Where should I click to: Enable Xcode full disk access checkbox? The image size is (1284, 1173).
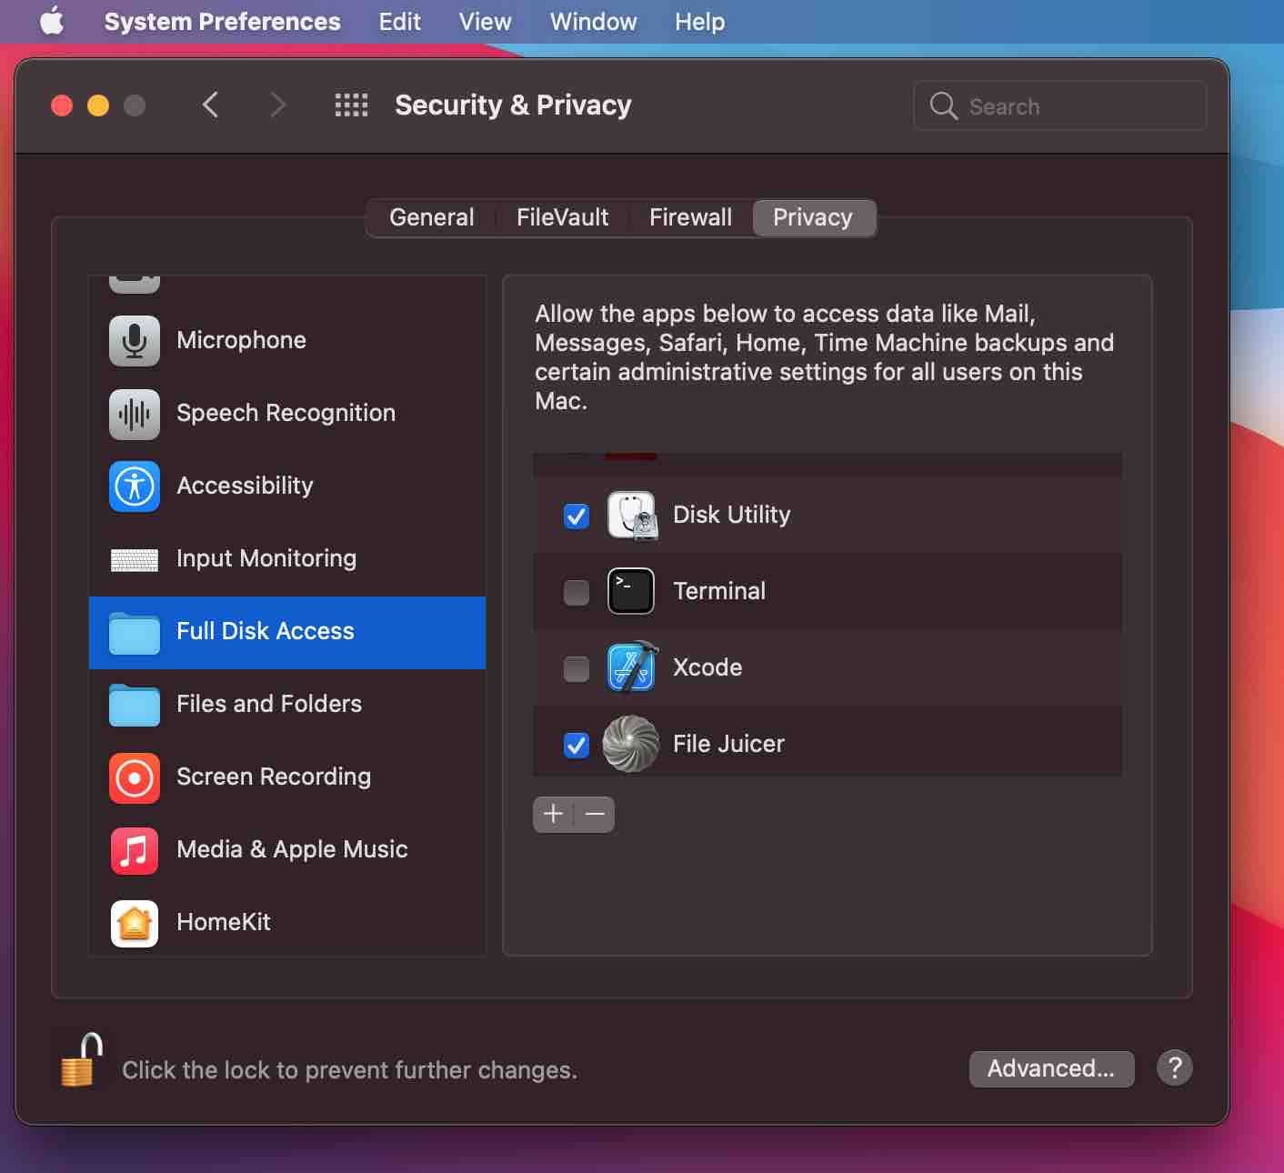click(x=577, y=669)
